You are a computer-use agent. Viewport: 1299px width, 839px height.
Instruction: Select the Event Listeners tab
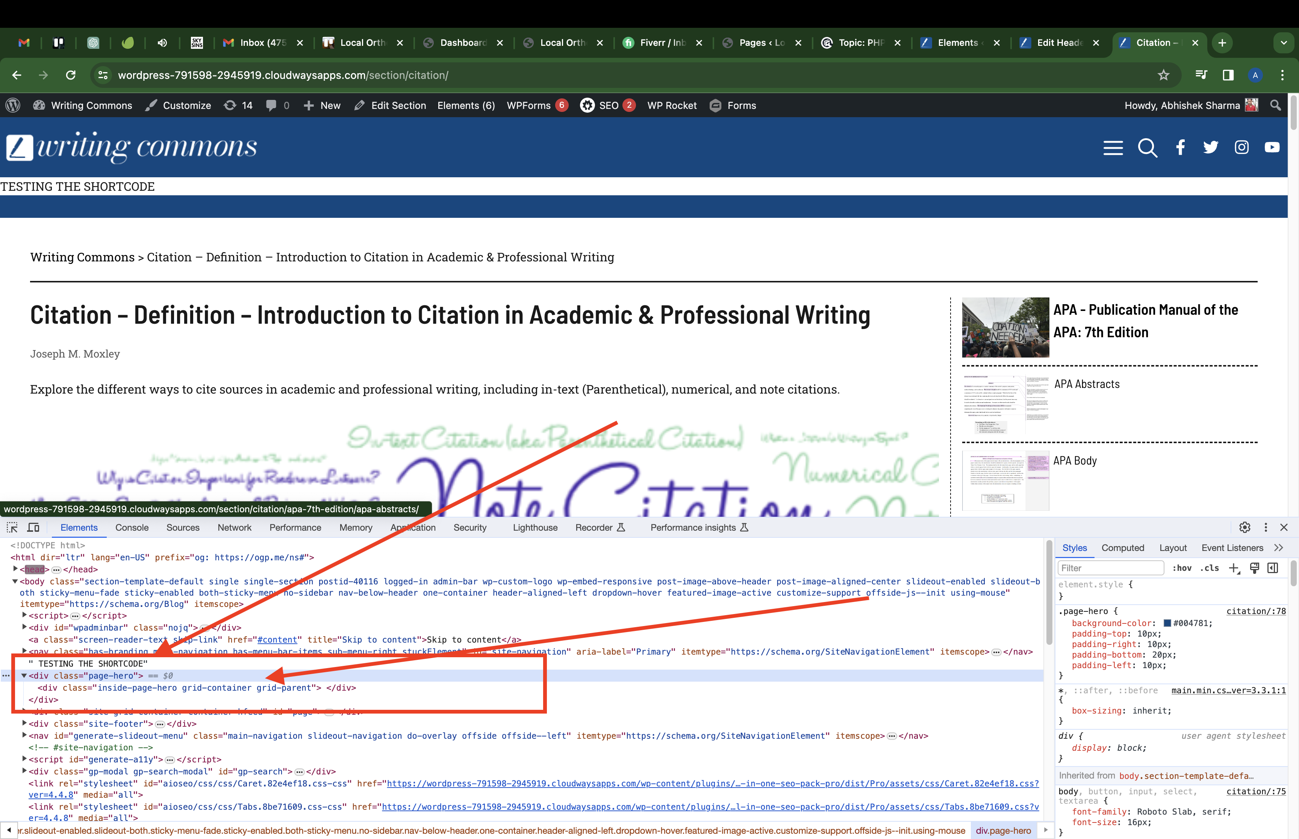tap(1232, 548)
